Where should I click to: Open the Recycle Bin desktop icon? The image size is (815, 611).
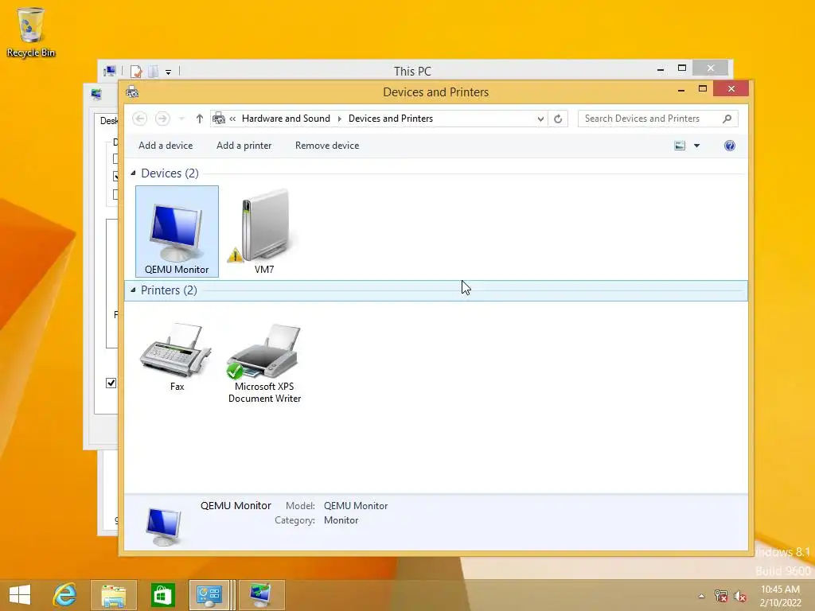point(31,32)
